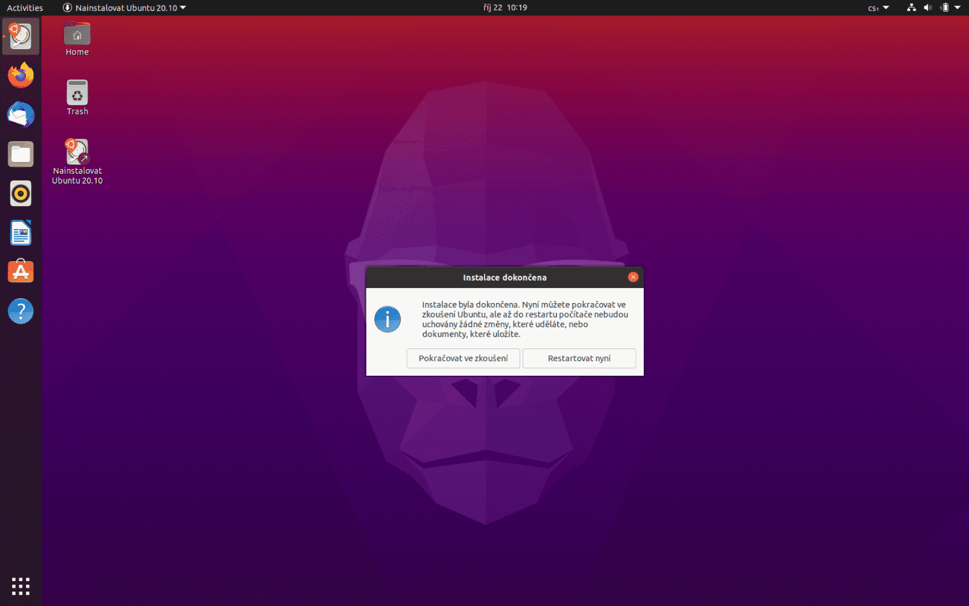The height and width of the screenshot is (606, 969).
Task: Click the network status icon in the panel
Action: (x=911, y=8)
